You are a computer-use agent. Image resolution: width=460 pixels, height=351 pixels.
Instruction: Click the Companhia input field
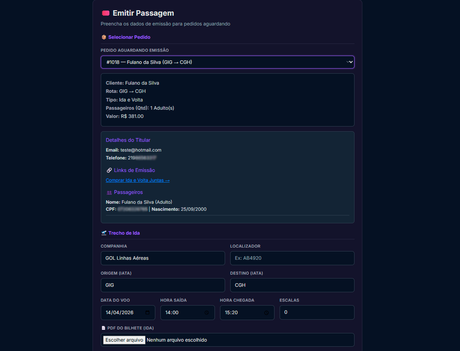coord(163,258)
